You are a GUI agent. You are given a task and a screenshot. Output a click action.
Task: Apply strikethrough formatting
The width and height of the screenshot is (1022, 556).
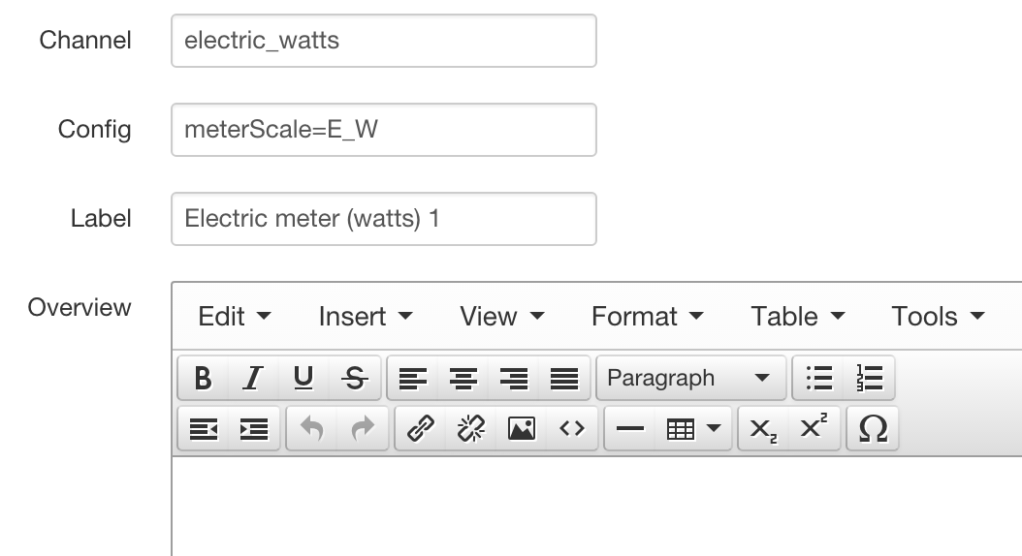tap(355, 378)
